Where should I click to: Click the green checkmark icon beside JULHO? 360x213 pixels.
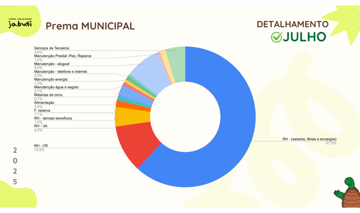pos(276,37)
